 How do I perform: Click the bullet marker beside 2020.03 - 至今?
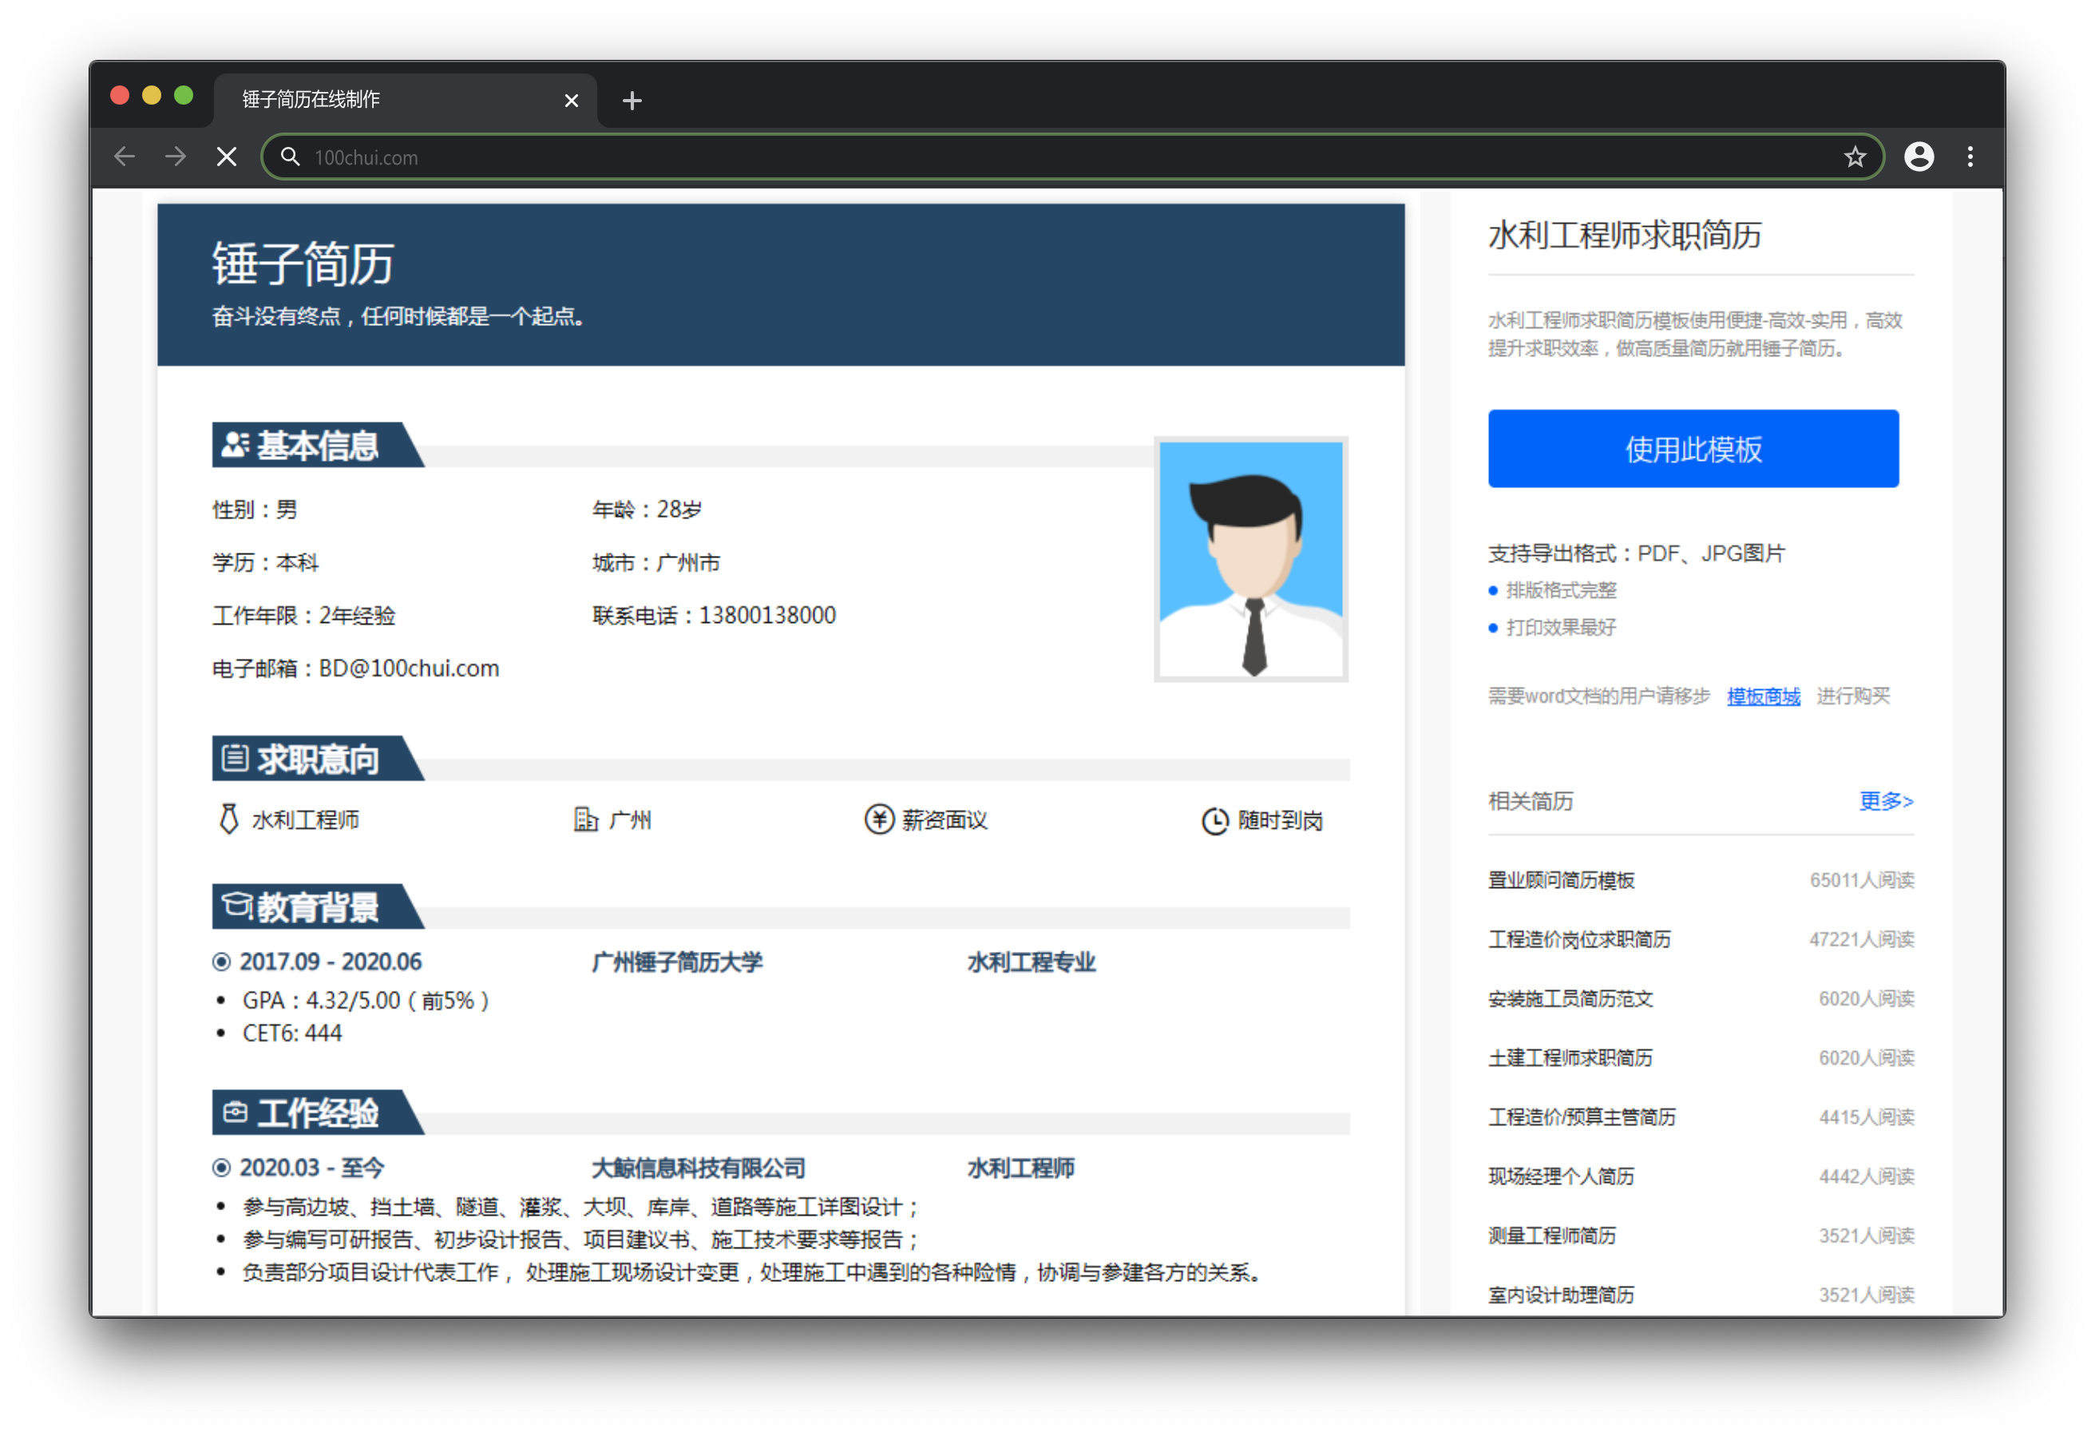pyautogui.click(x=221, y=1167)
